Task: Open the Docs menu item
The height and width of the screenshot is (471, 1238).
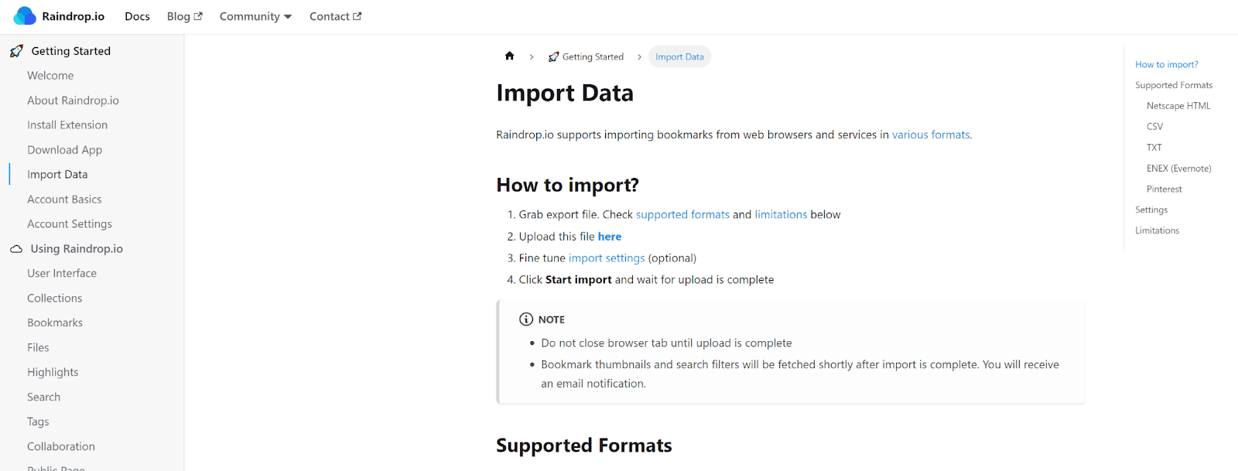Action: (137, 16)
